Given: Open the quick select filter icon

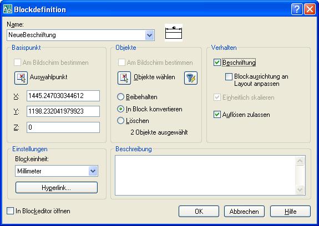Looking at the screenshot, I should (191, 78).
